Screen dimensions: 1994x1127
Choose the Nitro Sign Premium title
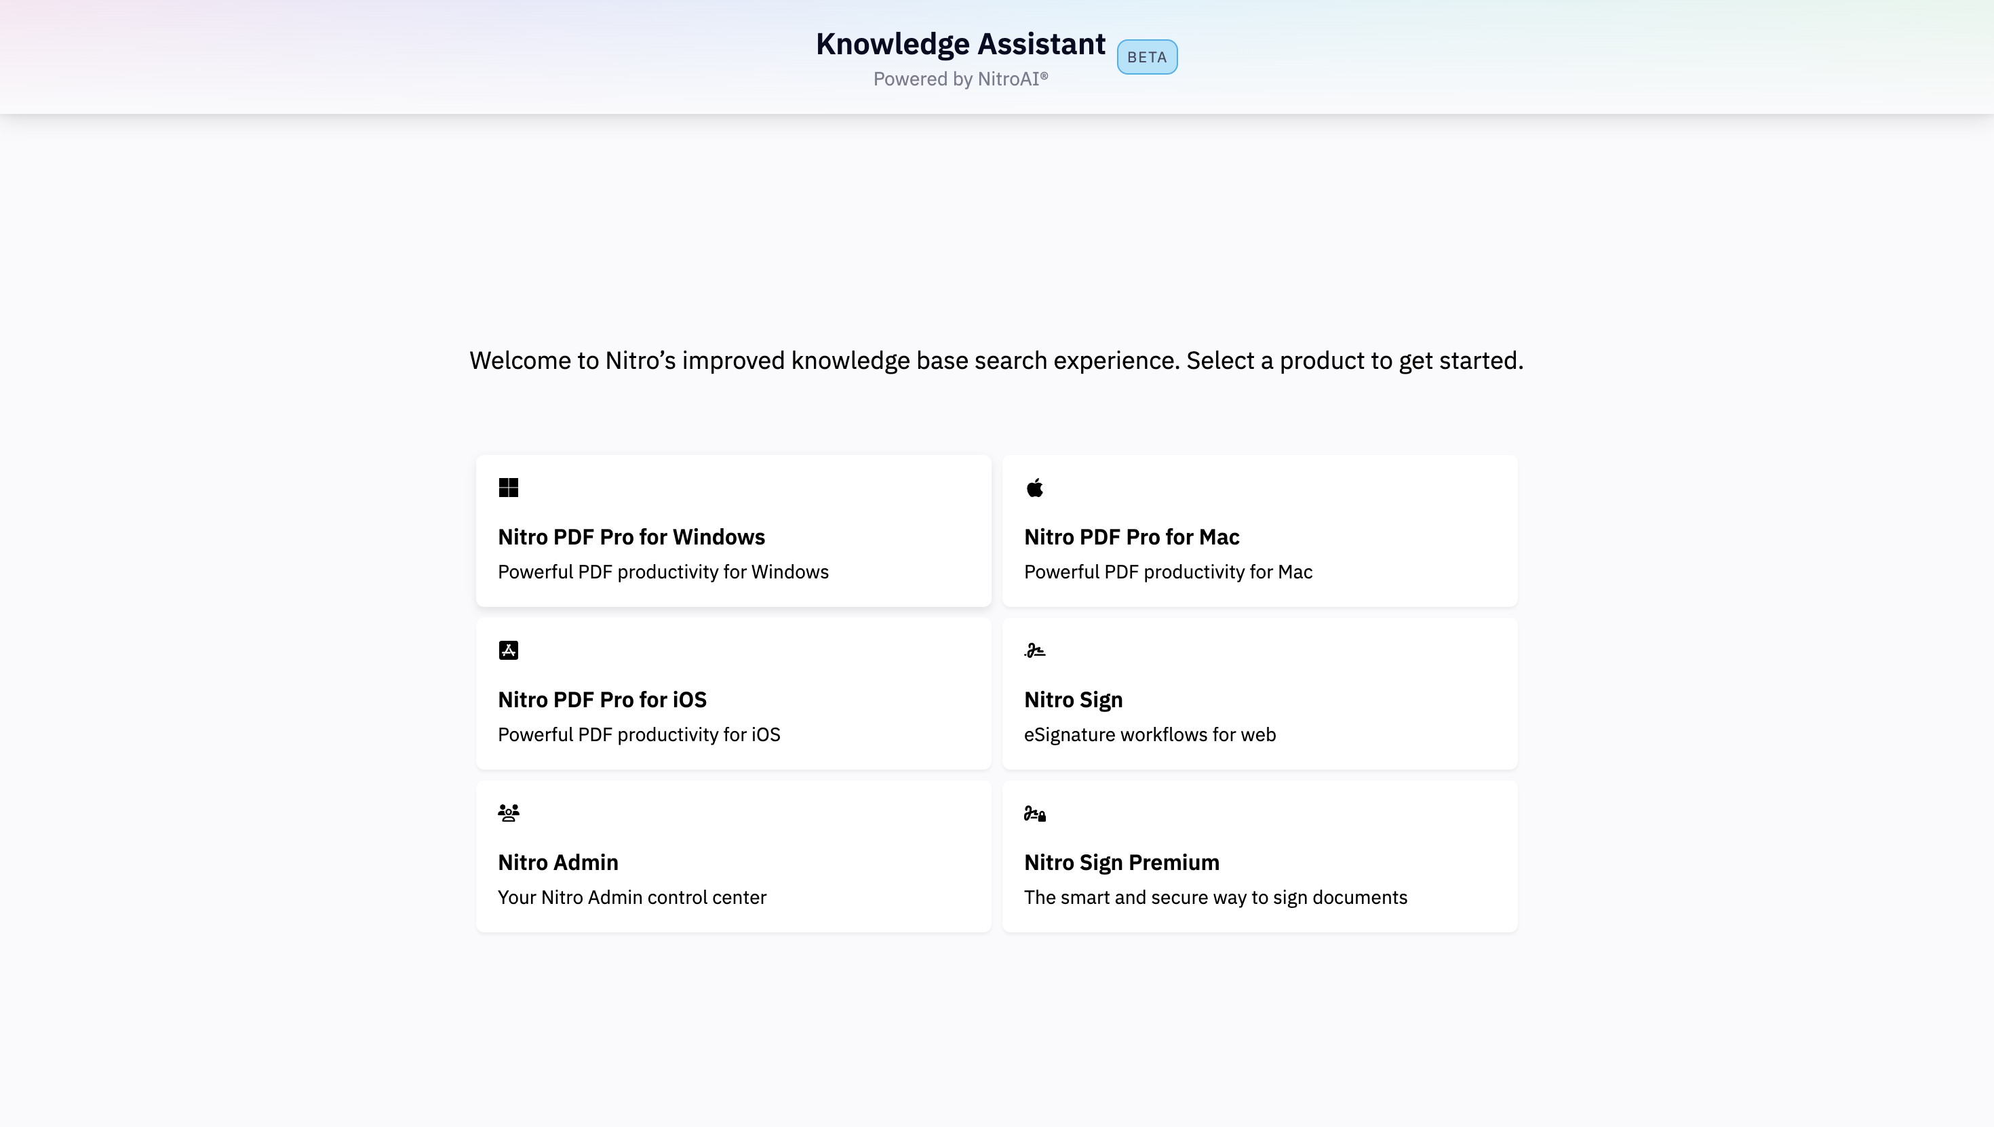(1122, 863)
